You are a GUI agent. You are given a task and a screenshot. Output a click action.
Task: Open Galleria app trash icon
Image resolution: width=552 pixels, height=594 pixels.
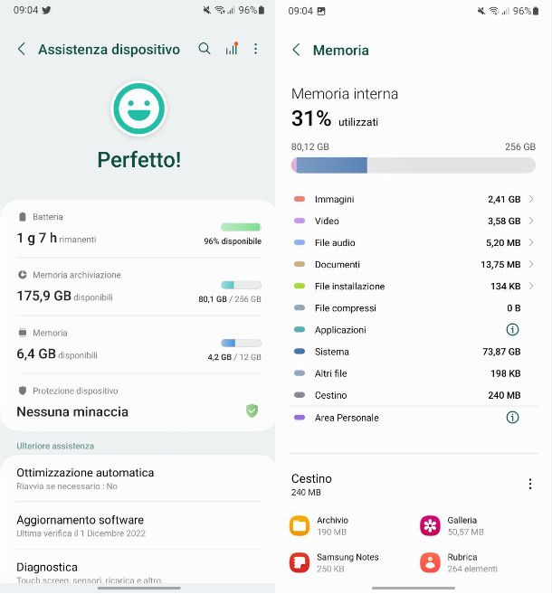[x=430, y=526]
